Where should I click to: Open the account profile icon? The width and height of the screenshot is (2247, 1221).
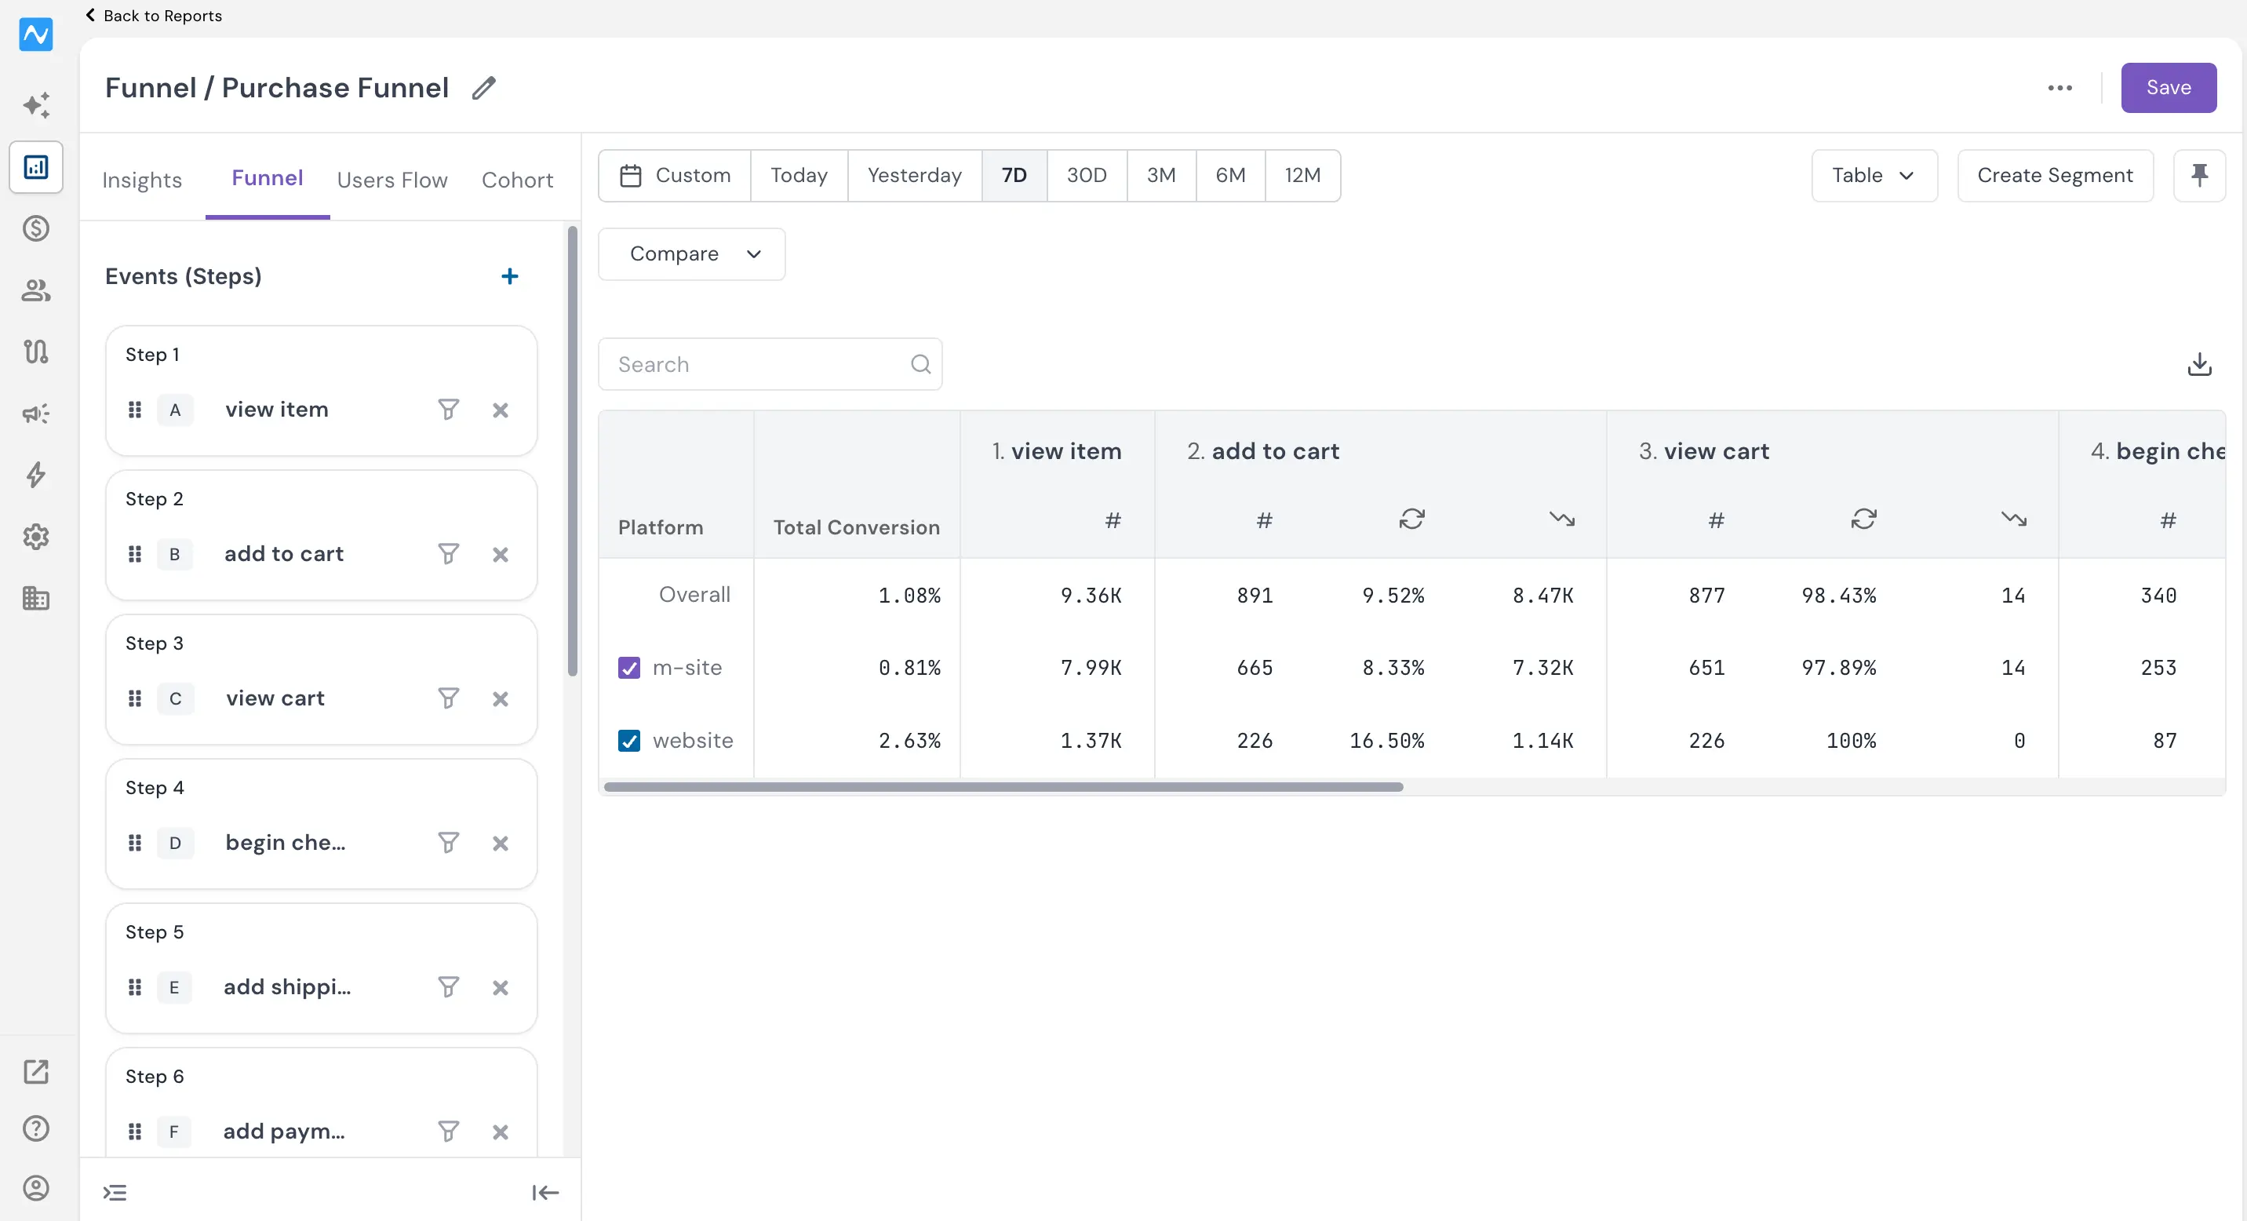pyautogui.click(x=36, y=1188)
